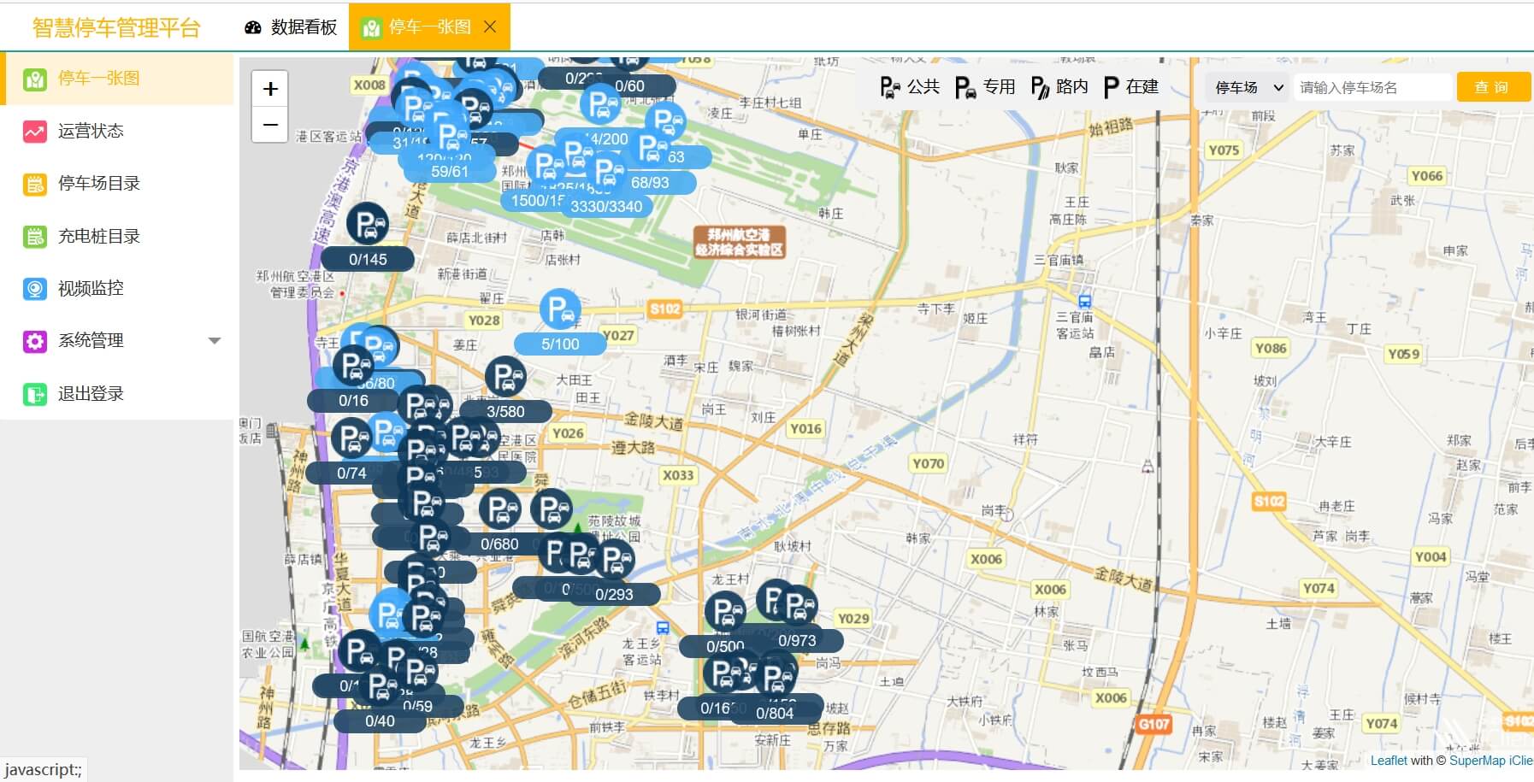Click the 0/40 occupancy label
The height and width of the screenshot is (782, 1534).
click(x=380, y=721)
